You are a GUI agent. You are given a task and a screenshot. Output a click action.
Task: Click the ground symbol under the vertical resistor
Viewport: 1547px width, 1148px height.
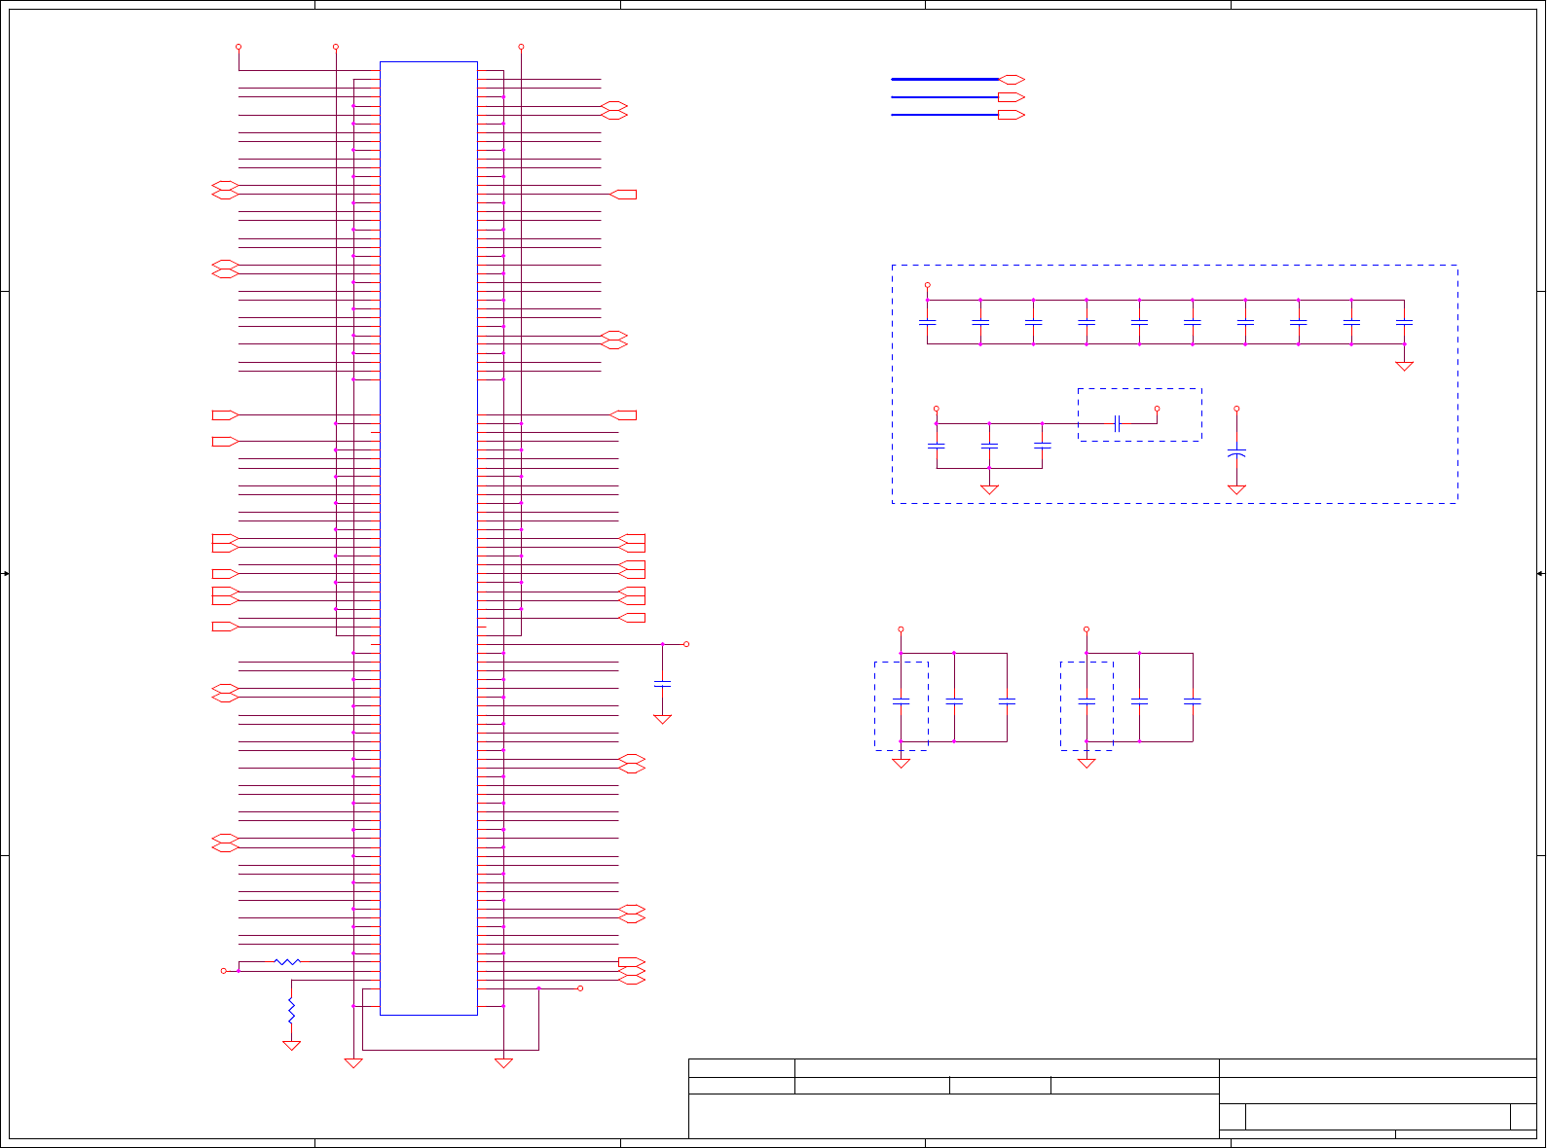pyautogui.click(x=291, y=1046)
